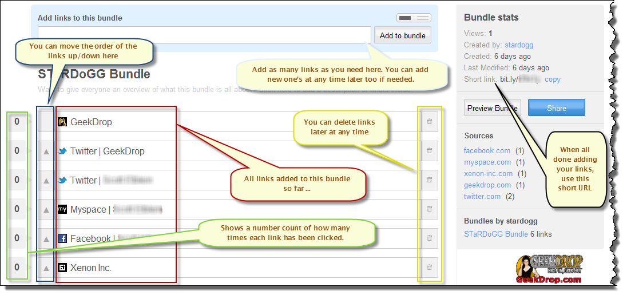Viewport: 627px width, 295px height.
Task: Open STaRDoGG Bundle under Bundles by stardogg
Action: [x=496, y=234]
